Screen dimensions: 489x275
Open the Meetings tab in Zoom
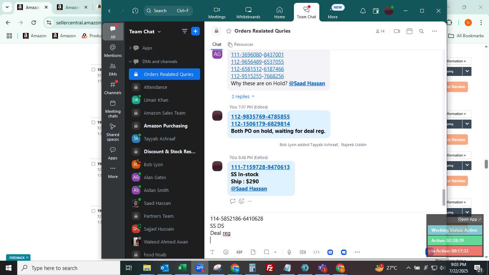(x=217, y=13)
